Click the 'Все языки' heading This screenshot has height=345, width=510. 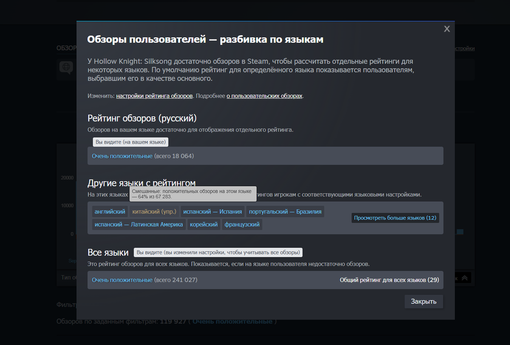pyautogui.click(x=108, y=252)
